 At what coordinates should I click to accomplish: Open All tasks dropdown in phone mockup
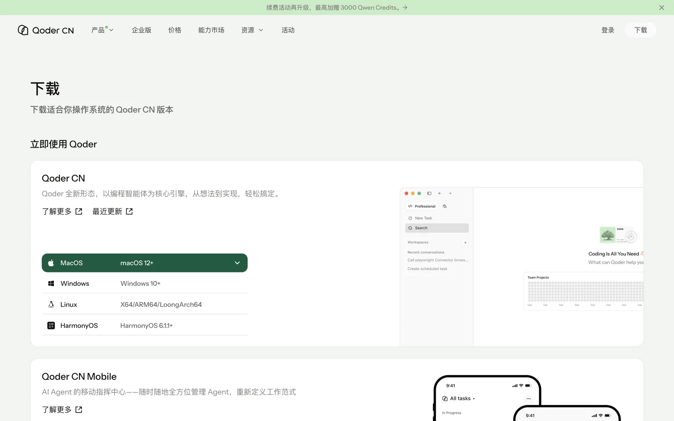[459, 398]
